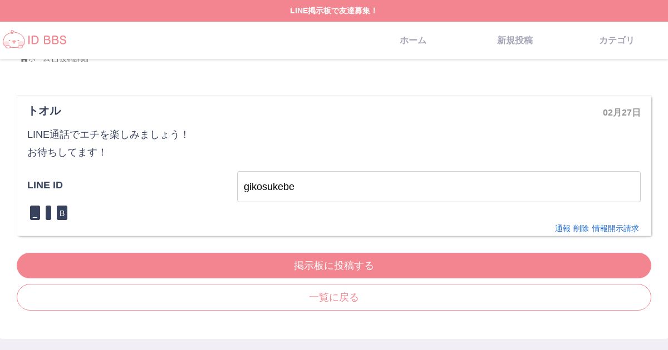Click the LINE ID field containing gikosukebe
Viewport: 668px width, 350px height.
pos(439,187)
